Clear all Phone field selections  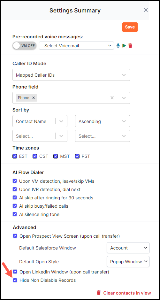pos(112,98)
